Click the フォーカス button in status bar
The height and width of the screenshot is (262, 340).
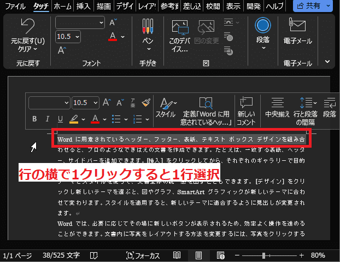(x=142, y=255)
